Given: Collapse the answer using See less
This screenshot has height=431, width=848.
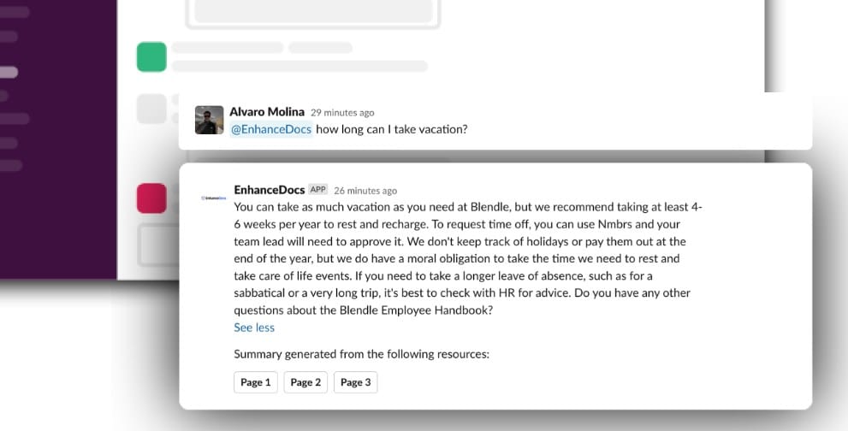Looking at the screenshot, I should point(254,328).
